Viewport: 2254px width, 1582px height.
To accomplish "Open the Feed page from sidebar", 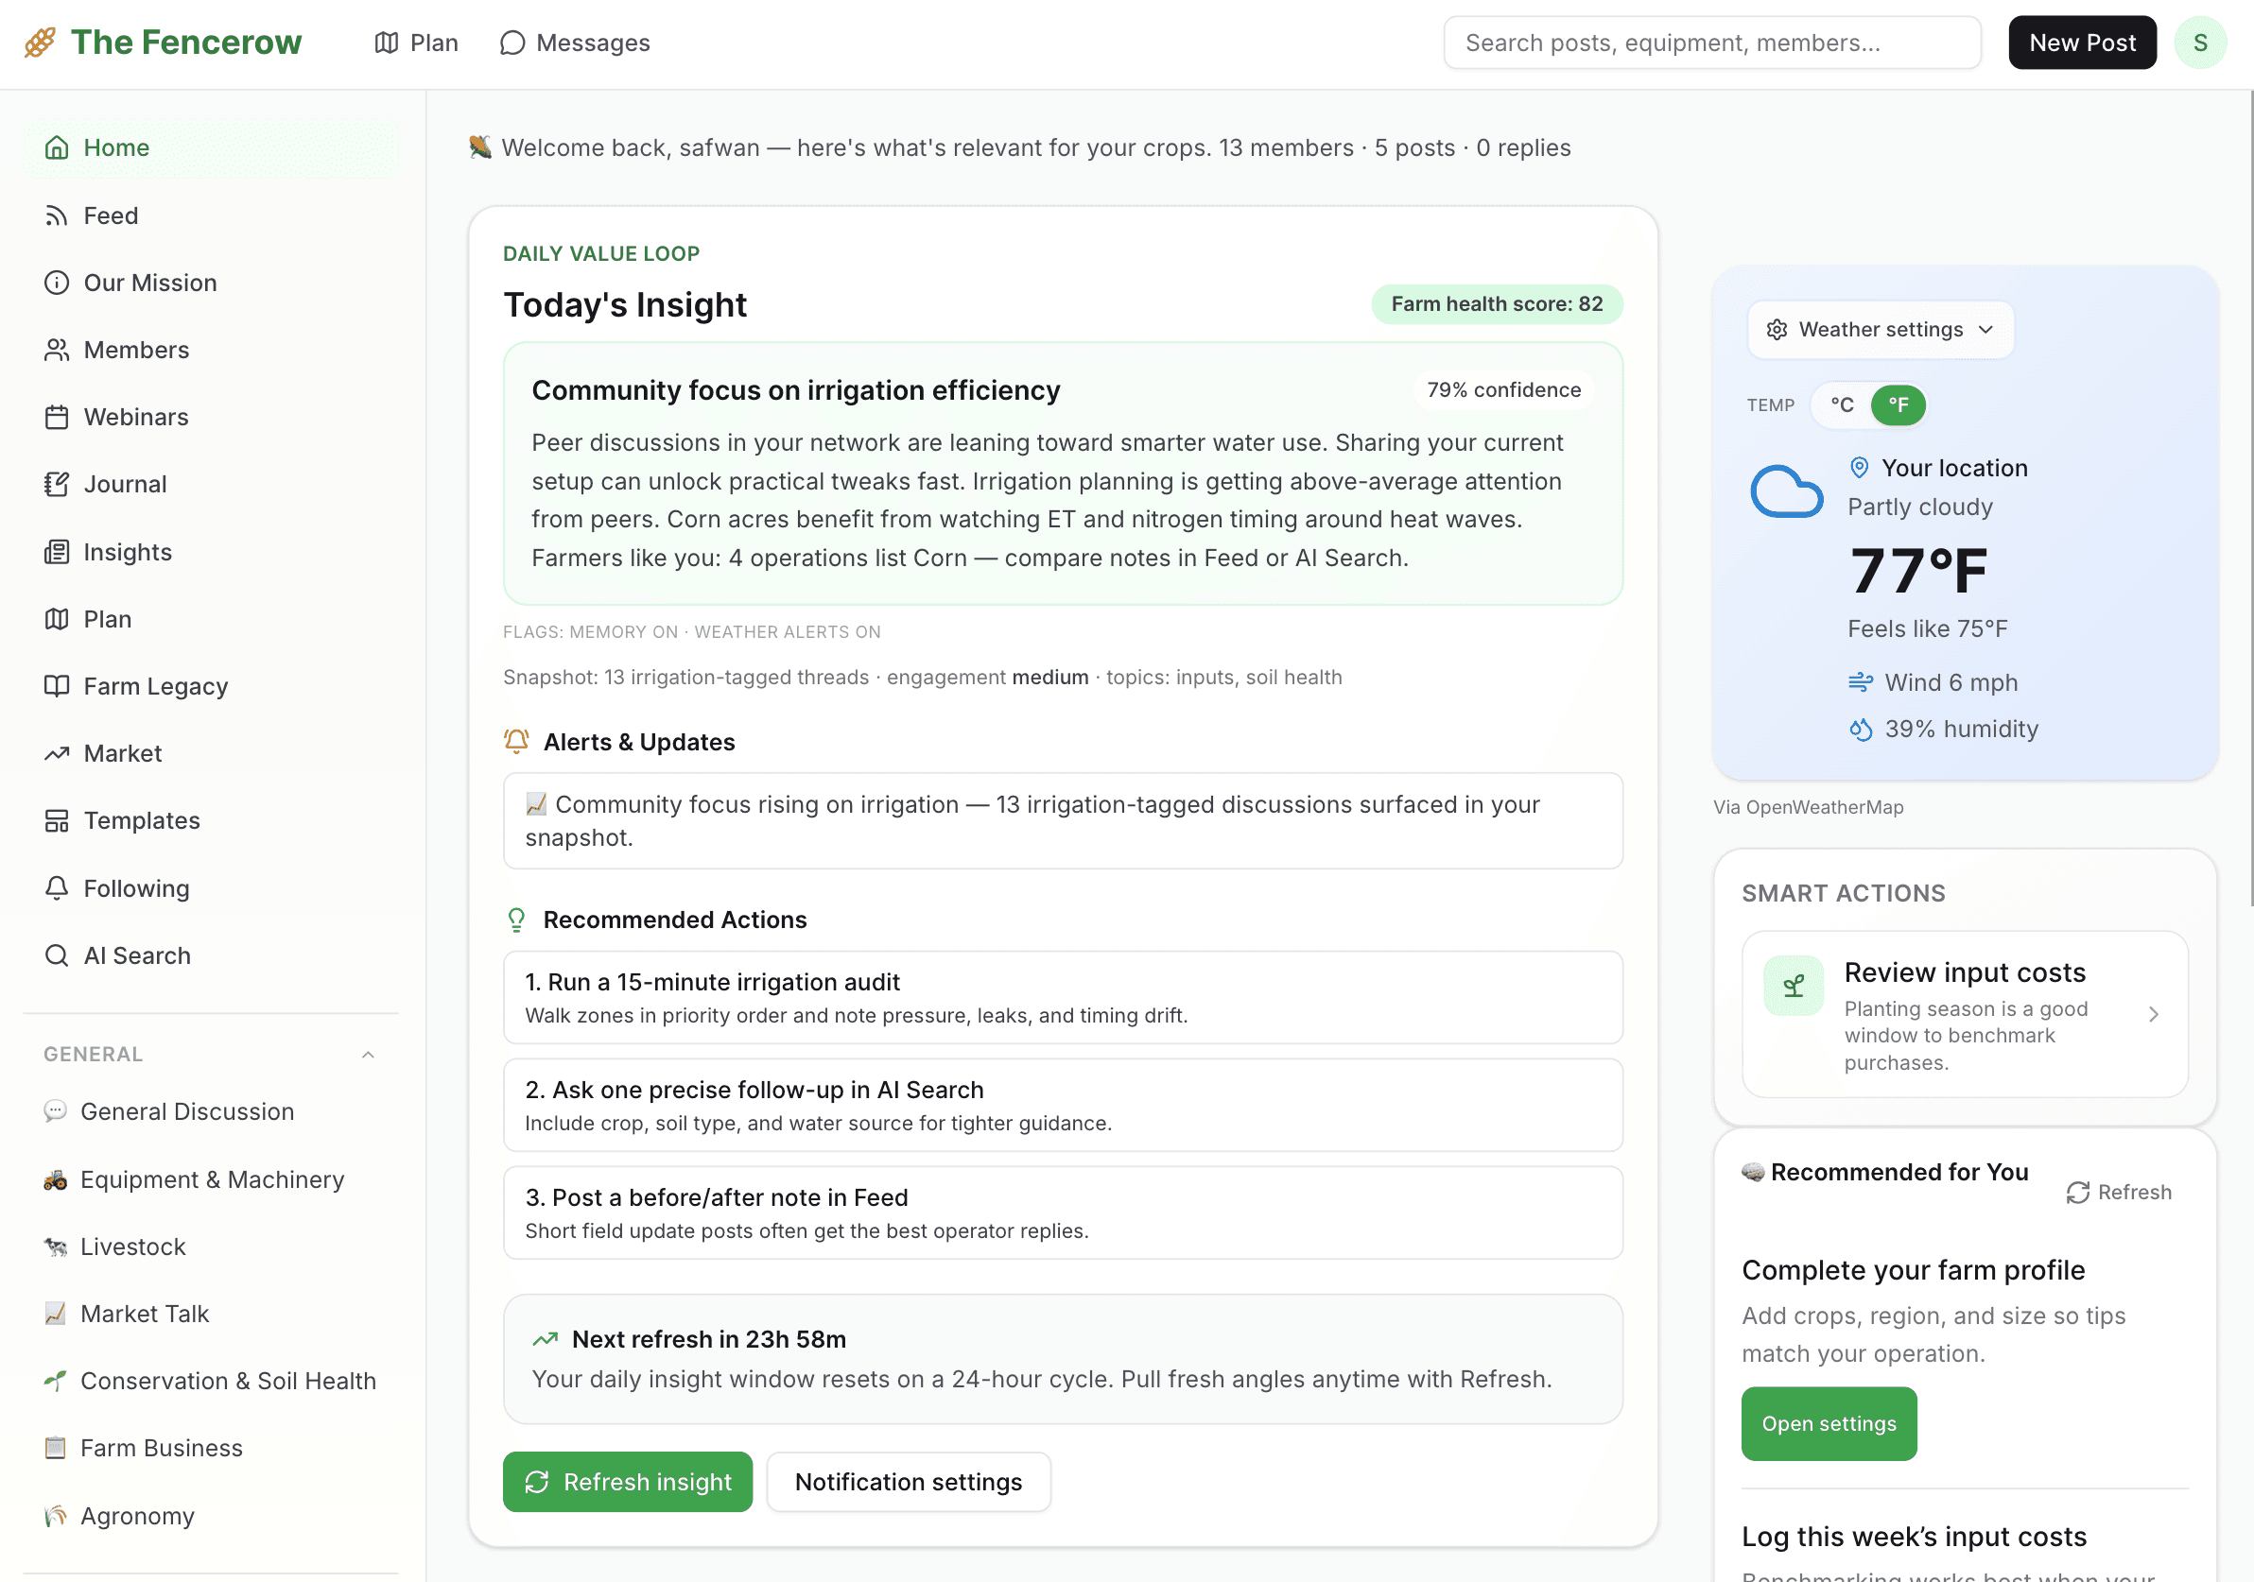I will click(x=210, y=215).
